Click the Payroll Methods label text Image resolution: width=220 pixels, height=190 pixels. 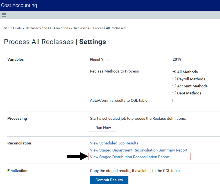(191, 79)
